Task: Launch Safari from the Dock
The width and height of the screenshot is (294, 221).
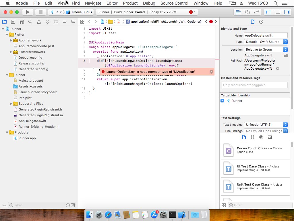Action: (108, 215)
